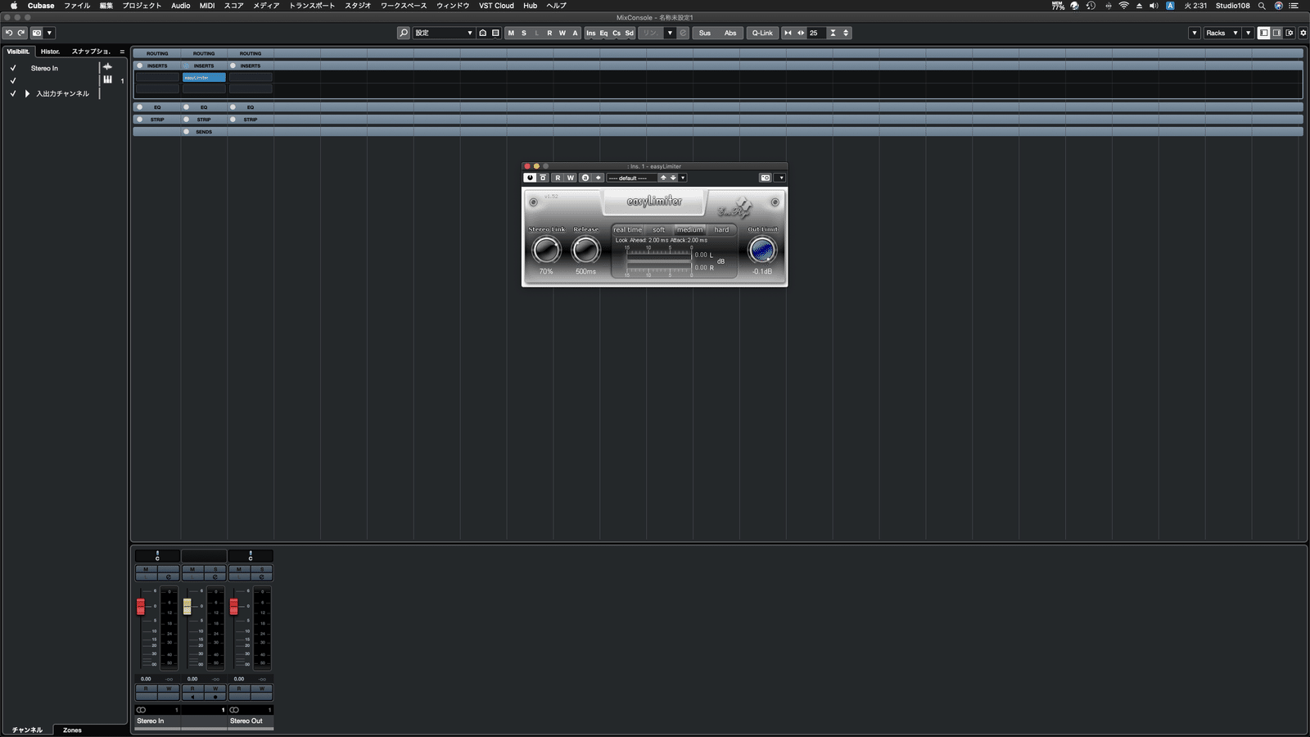Select real time limiter mode
This screenshot has height=737, width=1310.
628,230
